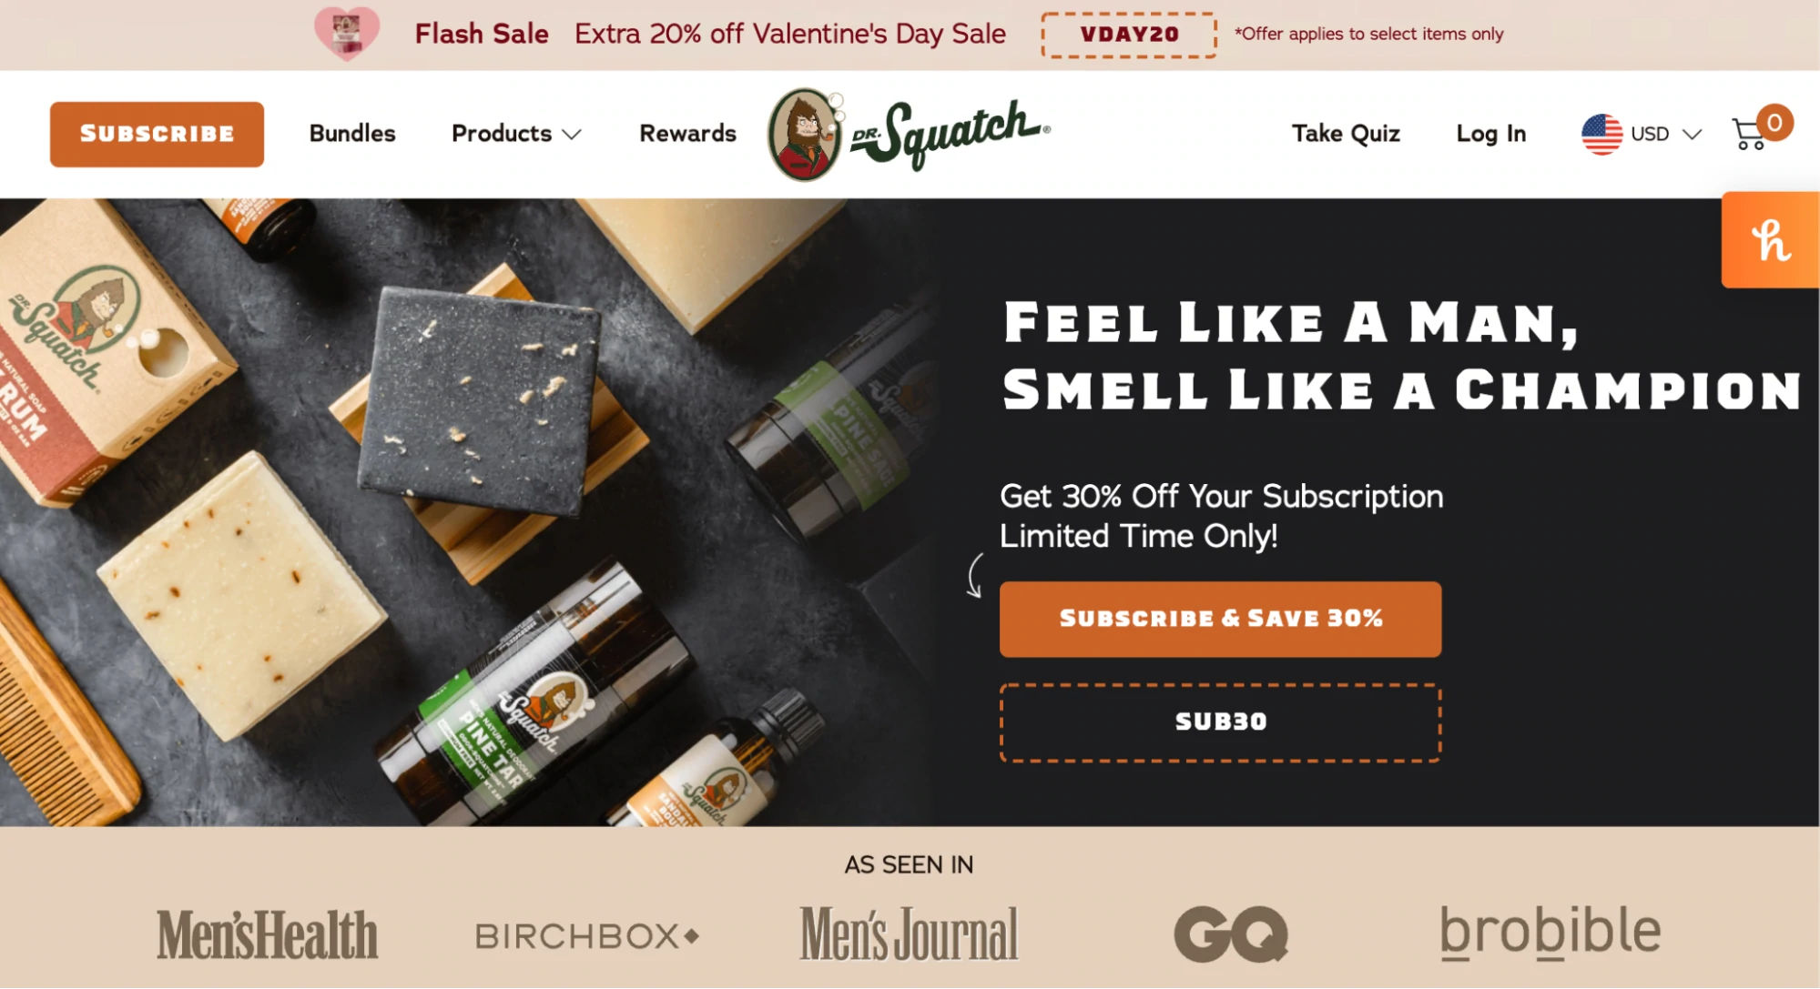Go to the Bundles menu item
Screen dimensions: 1820x989
click(x=352, y=134)
